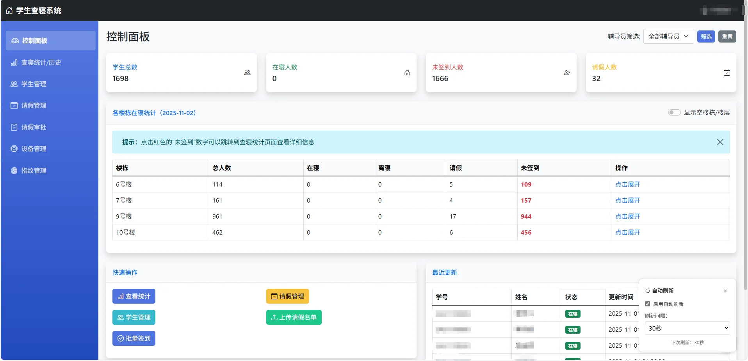Open 查寝统计/历史 from the sidebar

41,62
